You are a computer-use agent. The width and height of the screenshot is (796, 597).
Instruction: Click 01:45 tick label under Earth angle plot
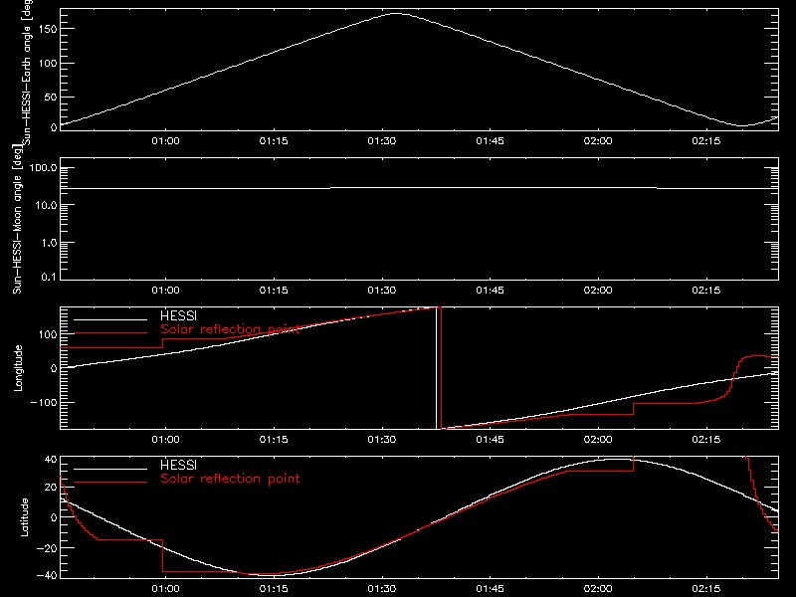490,141
